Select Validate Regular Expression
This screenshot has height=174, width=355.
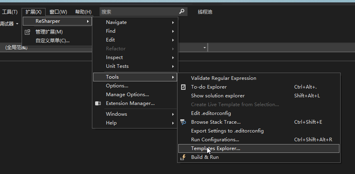coord(259,78)
